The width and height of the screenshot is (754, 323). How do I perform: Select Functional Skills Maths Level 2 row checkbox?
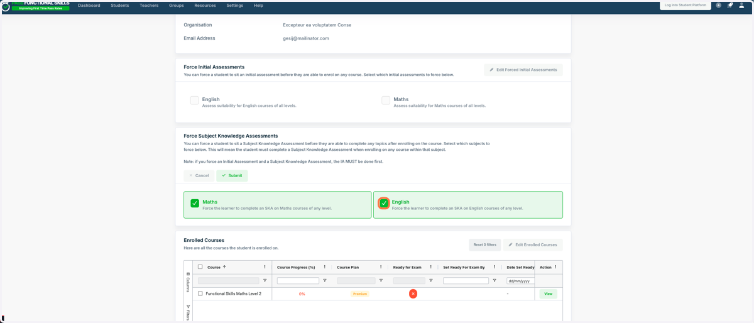(x=200, y=293)
